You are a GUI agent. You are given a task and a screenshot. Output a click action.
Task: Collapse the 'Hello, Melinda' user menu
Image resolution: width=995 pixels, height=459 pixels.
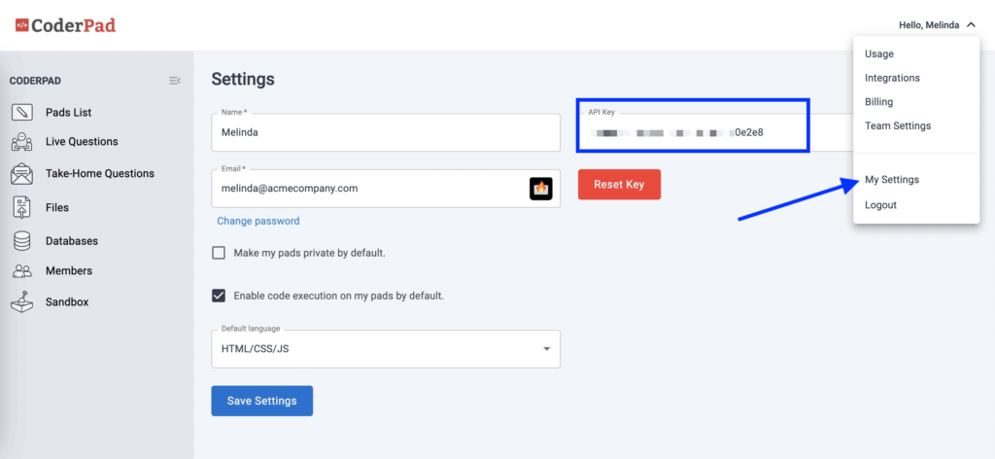pyautogui.click(x=937, y=25)
